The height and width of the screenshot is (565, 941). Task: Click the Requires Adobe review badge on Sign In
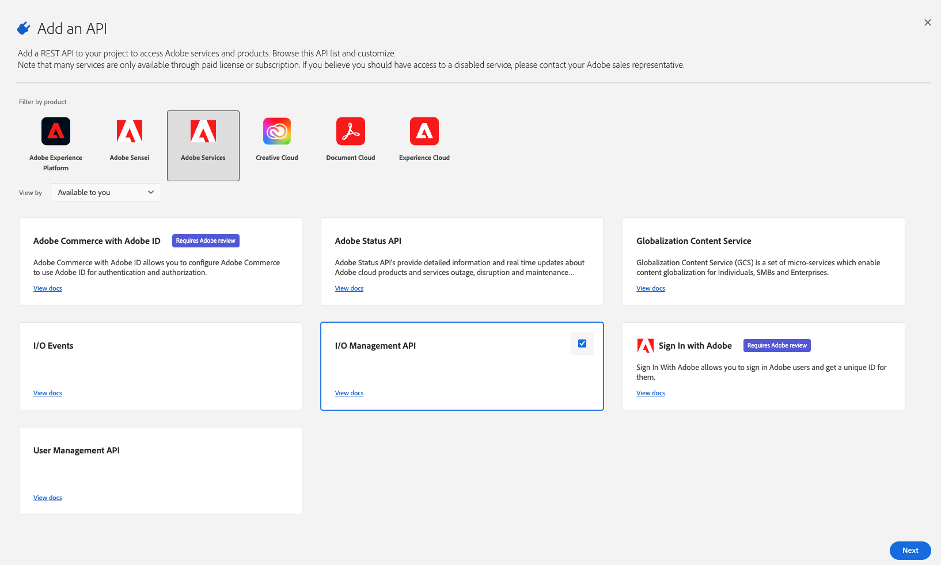pos(777,346)
